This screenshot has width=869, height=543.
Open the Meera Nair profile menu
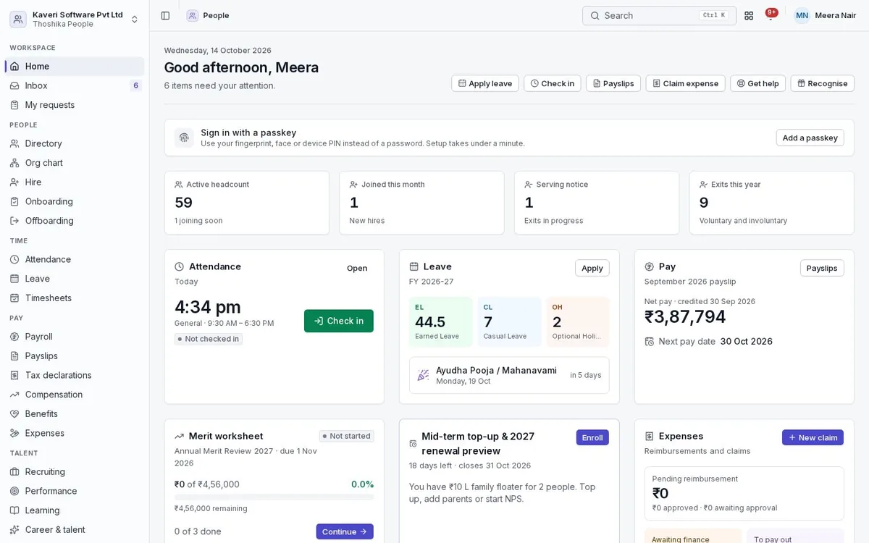click(x=826, y=15)
